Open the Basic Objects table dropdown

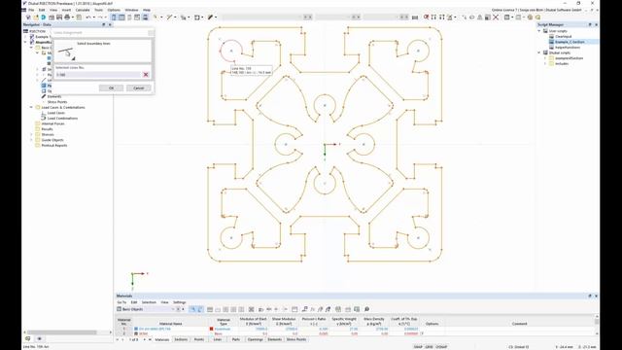pyautogui.click(x=173, y=309)
